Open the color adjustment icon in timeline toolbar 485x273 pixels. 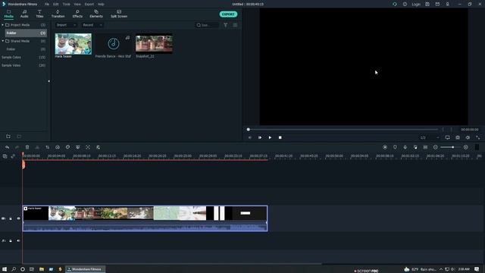pos(67,147)
